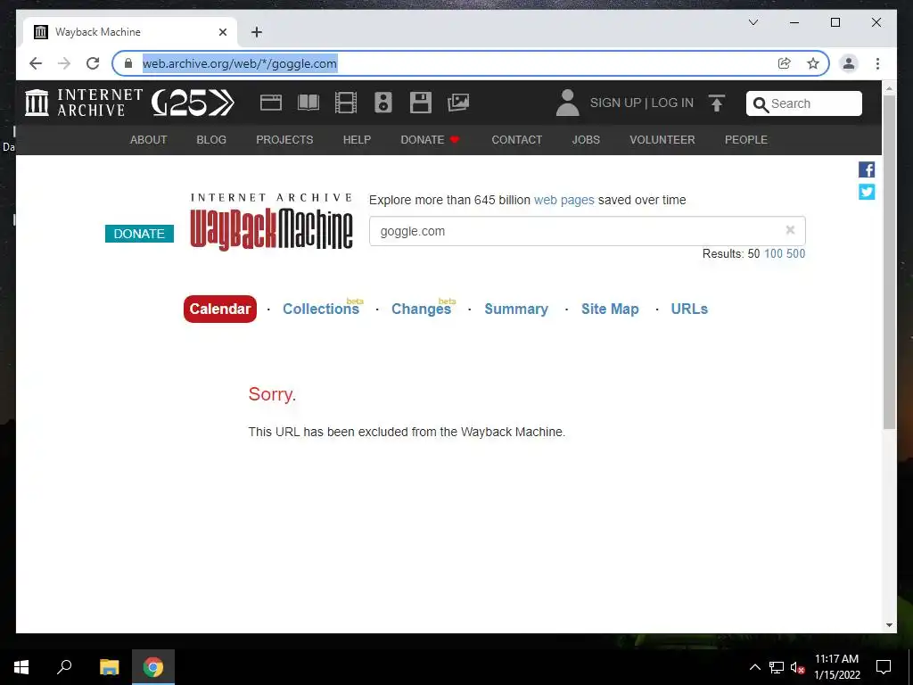This screenshot has height=685, width=913.
Task: Open Chrome three-dot menu
Action: point(877,63)
